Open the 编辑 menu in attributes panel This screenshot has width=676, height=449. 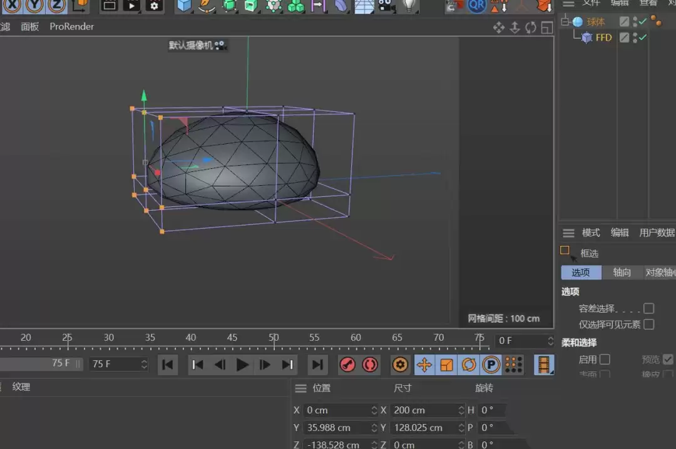tap(619, 233)
